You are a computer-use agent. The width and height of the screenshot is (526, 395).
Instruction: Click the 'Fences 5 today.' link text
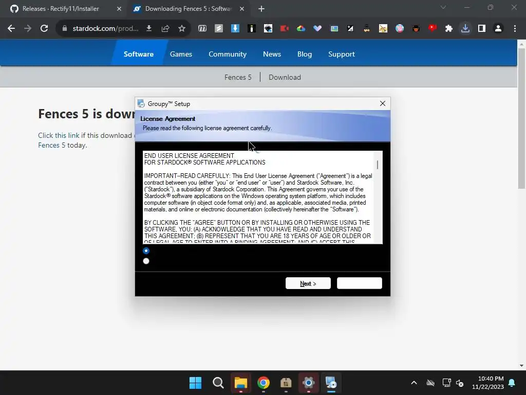coord(62,145)
